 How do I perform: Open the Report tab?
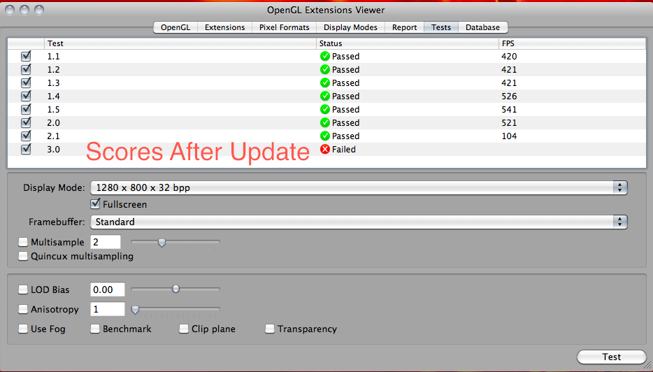tap(404, 27)
